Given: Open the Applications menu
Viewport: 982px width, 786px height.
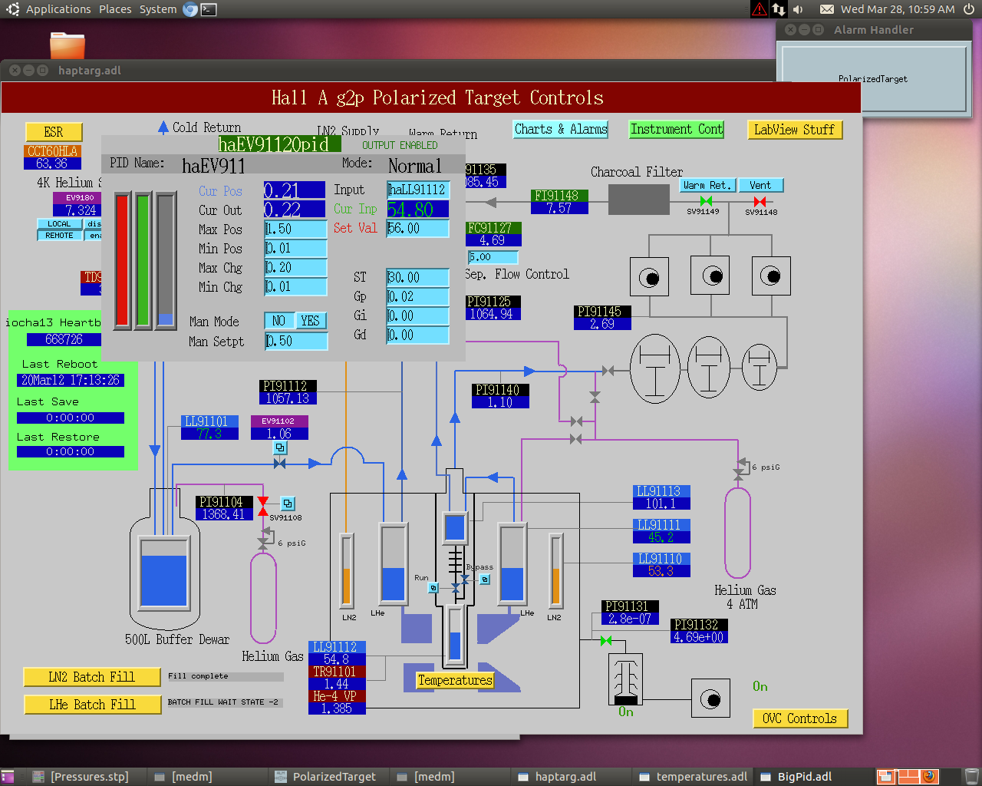Looking at the screenshot, I should [58, 9].
